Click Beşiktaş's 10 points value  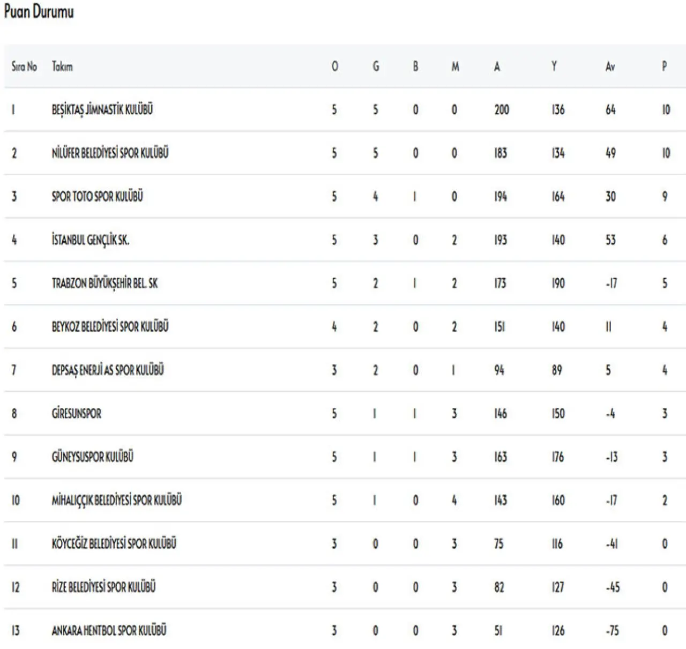click(666, 110)
